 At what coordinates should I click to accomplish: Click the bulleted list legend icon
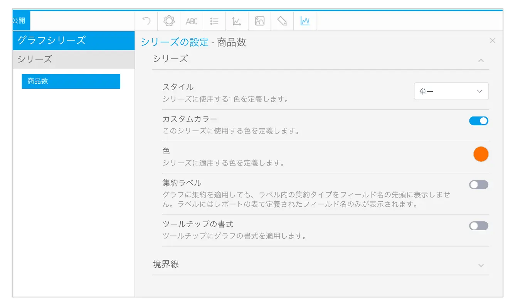click(x=214, y=21)
